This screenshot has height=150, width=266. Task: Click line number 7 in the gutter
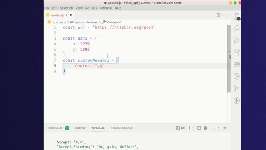pyautogui.click(x=55, y=60)
